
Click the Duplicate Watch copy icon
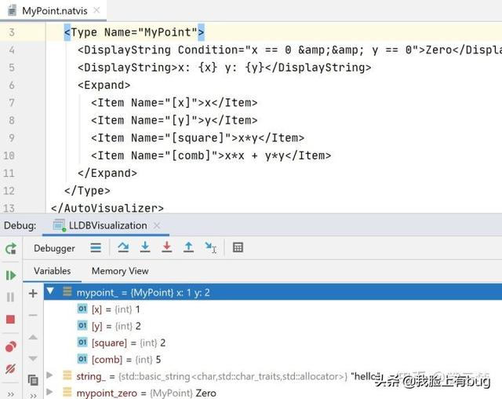[x=33, y=380]
